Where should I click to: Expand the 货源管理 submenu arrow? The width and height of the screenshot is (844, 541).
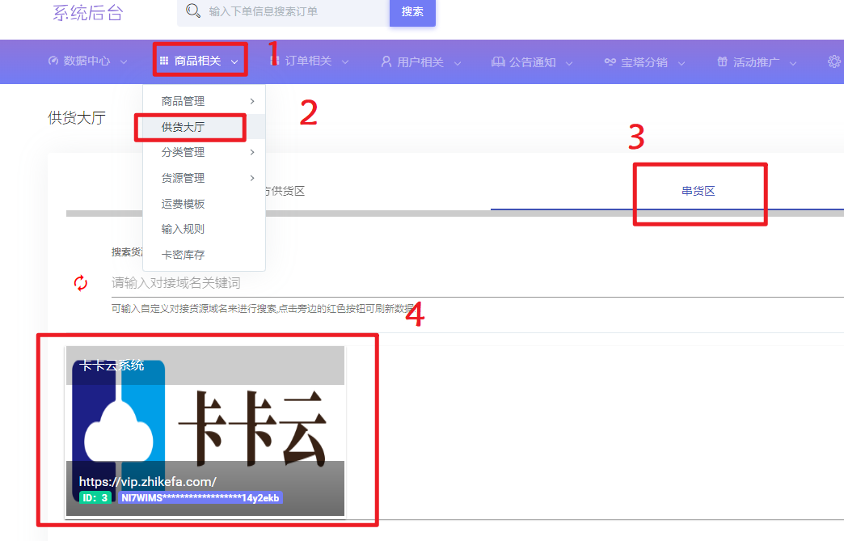coord(252,178)
